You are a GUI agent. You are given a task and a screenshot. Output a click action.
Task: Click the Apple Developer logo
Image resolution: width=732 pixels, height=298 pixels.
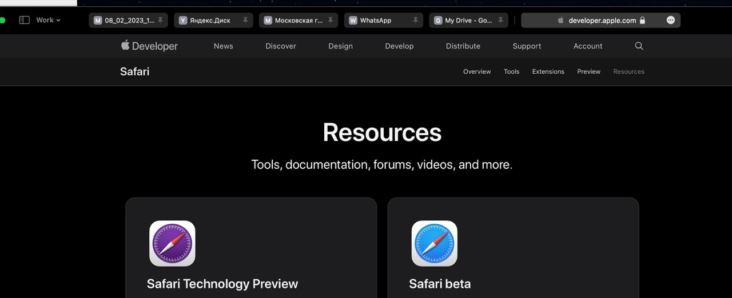(x=149, y=46)
